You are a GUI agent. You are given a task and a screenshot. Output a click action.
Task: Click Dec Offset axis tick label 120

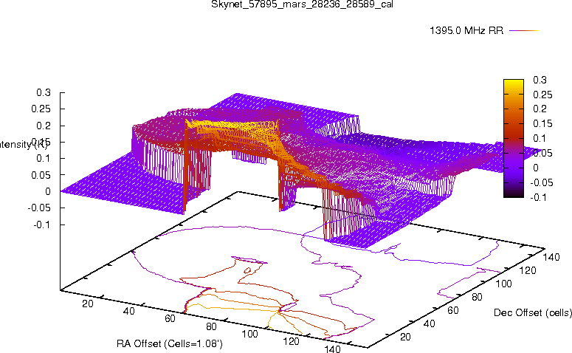(528, 270)
